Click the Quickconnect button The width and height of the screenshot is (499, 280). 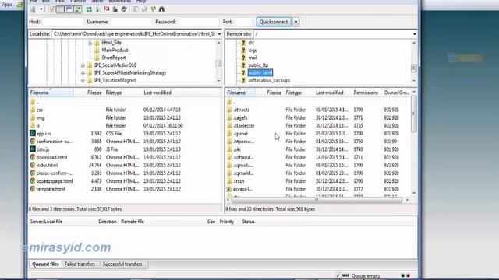(274, 22)
